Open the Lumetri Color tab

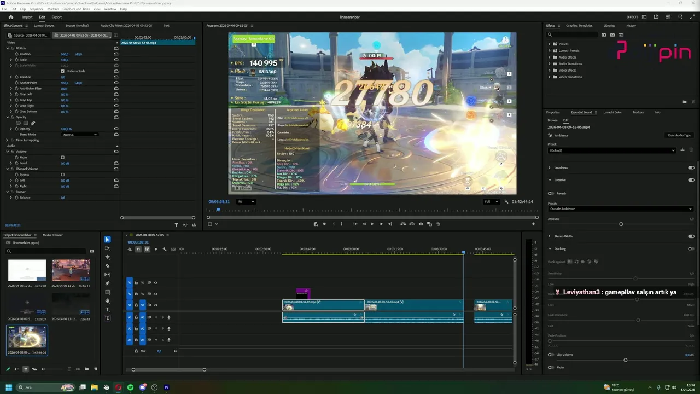point(612,112)
